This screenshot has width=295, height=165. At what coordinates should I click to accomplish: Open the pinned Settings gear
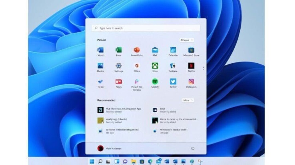[x=119, y=68]
